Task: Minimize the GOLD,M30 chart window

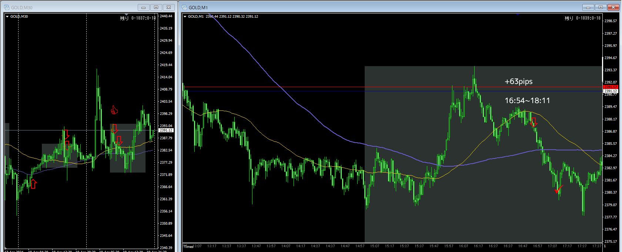Action: (x=144, y=7)
